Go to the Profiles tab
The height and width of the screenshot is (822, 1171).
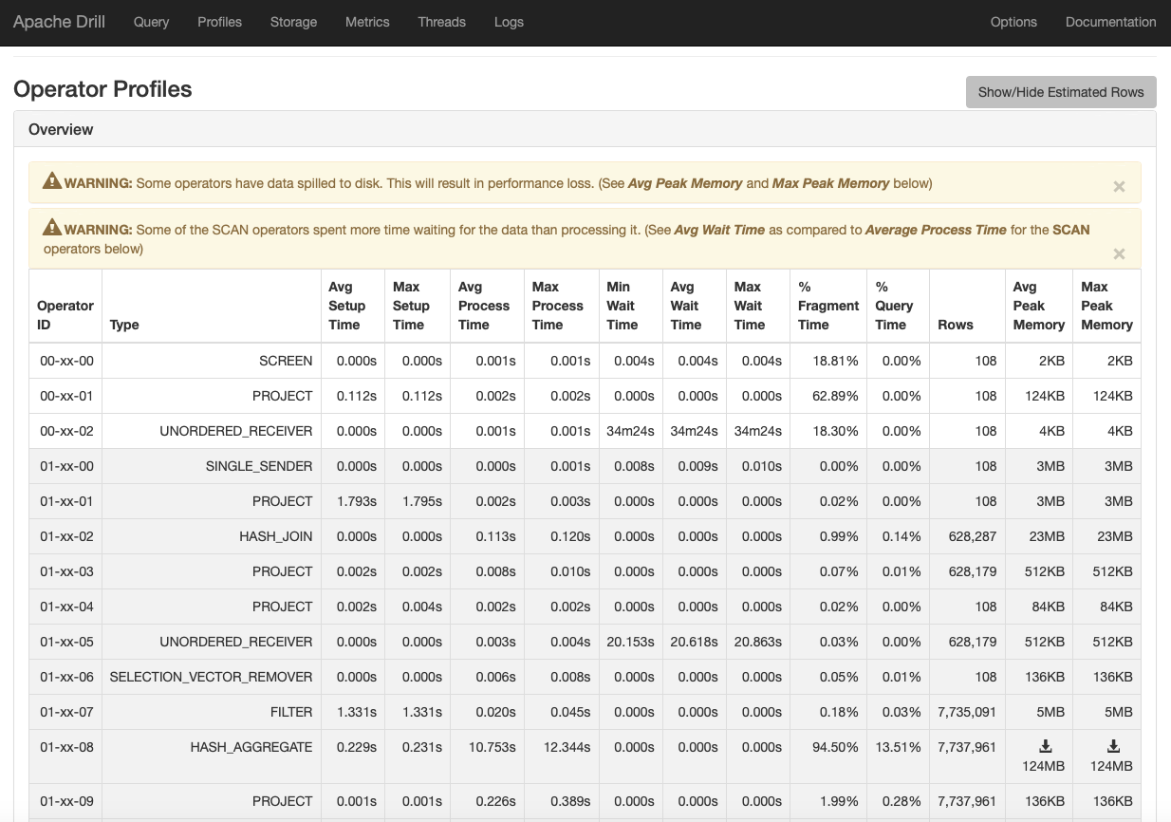219,22
